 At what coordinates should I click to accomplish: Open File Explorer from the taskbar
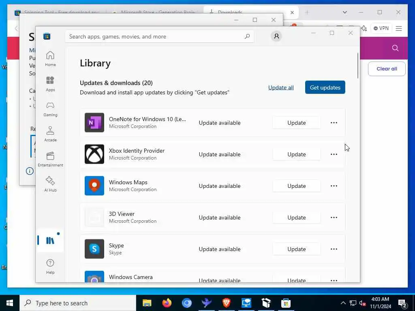tap(147, 303)
